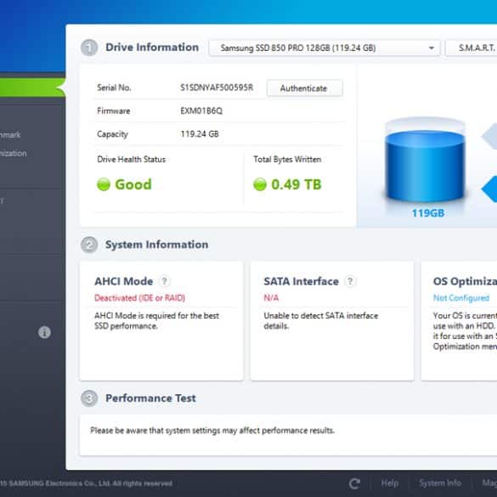Click the SATA Interface N/A status
Screen dimensions: 497x497
[271, 298]
